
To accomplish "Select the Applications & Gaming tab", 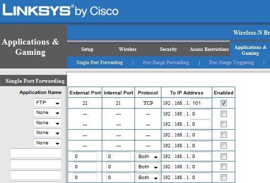I will (250, 50).
